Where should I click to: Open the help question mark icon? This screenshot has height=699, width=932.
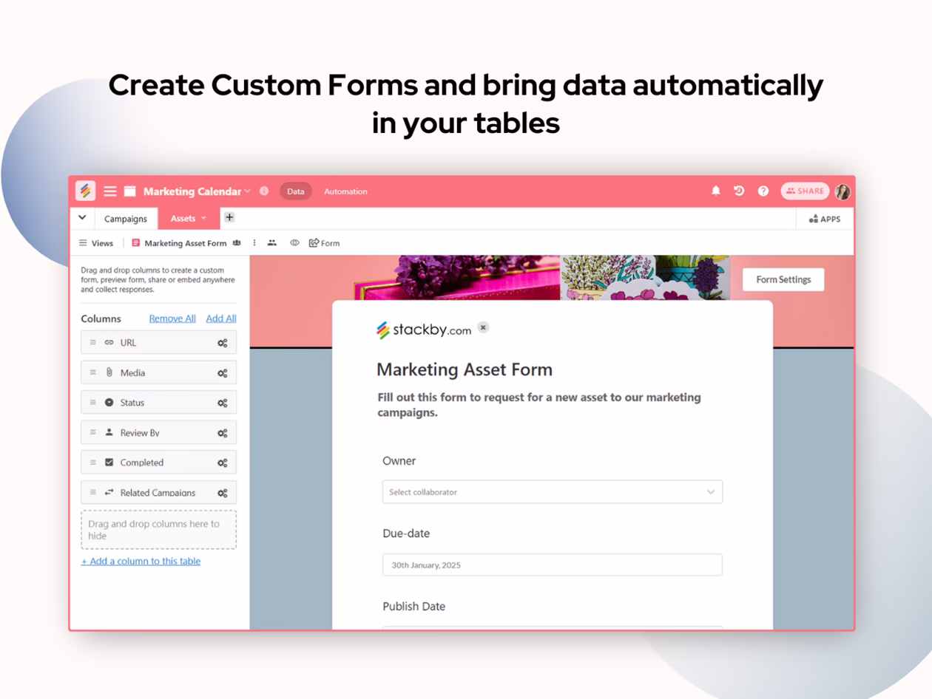[x=763, y=191]
